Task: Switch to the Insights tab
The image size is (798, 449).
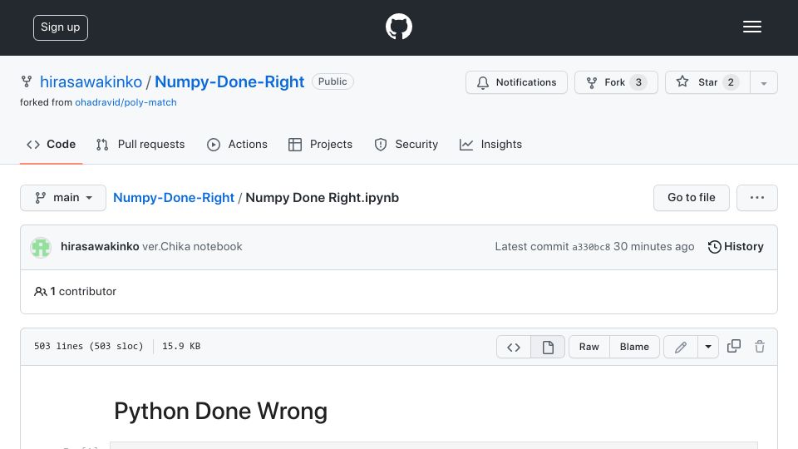Action: pyautogui.click(x=490, y=145)
